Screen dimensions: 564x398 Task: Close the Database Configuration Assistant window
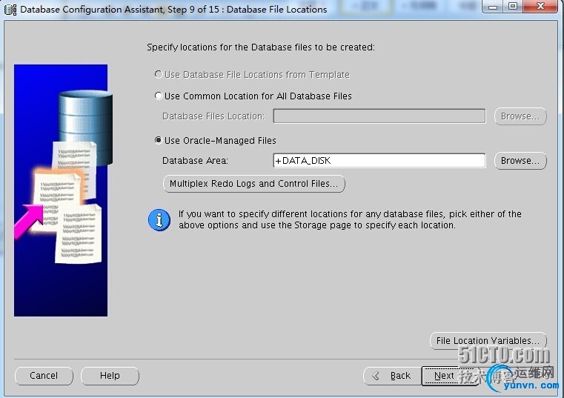point(540,7)
